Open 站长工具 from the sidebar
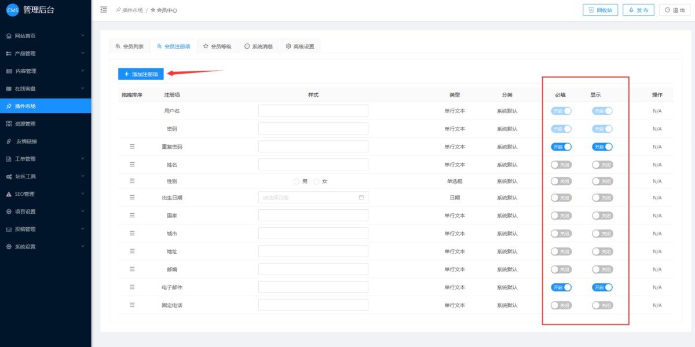Image resolution: width=695 pixels, height=347 pixels. [45, 176]
